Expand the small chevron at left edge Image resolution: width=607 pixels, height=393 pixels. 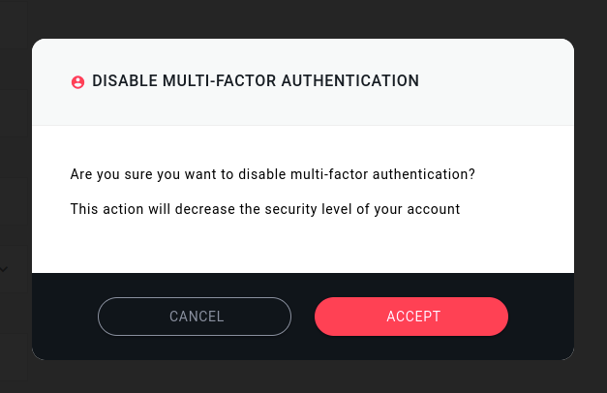[x=4, y=268]
